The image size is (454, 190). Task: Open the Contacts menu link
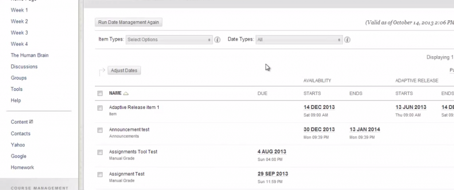[x=20, y=134]
